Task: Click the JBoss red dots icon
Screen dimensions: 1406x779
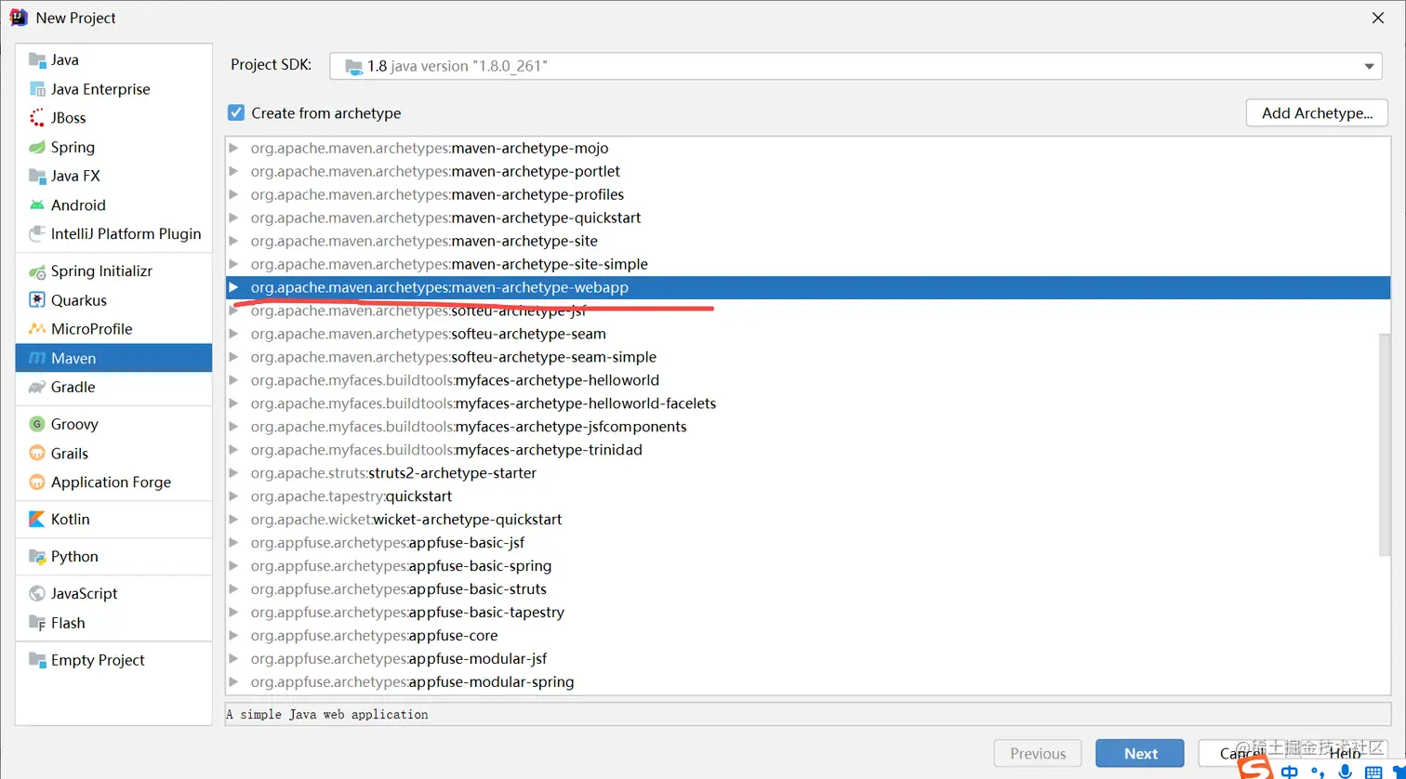Action: pyautogui.click(x=37, y=118)
